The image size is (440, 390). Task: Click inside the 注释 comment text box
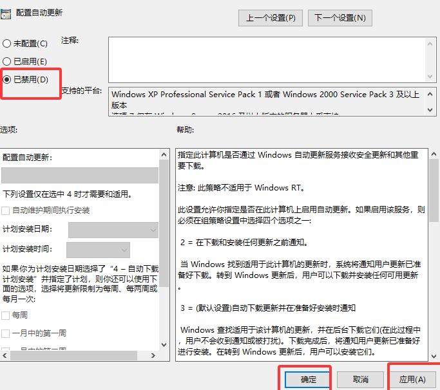pos(267,60)
